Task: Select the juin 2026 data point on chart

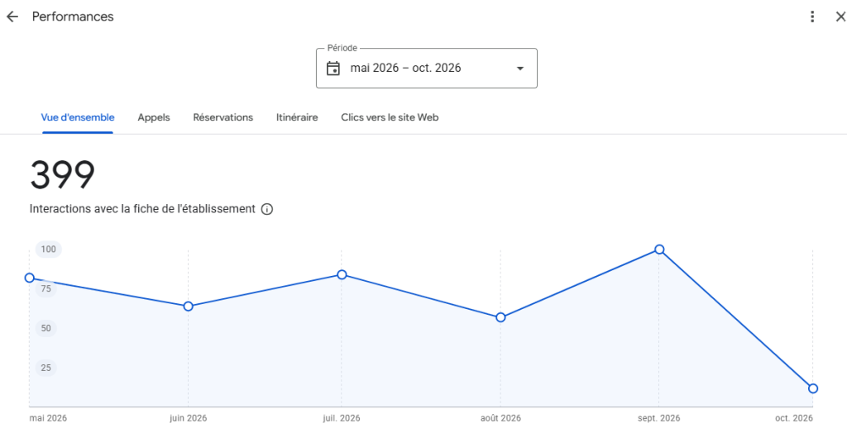Action: [x=188, y=306]
